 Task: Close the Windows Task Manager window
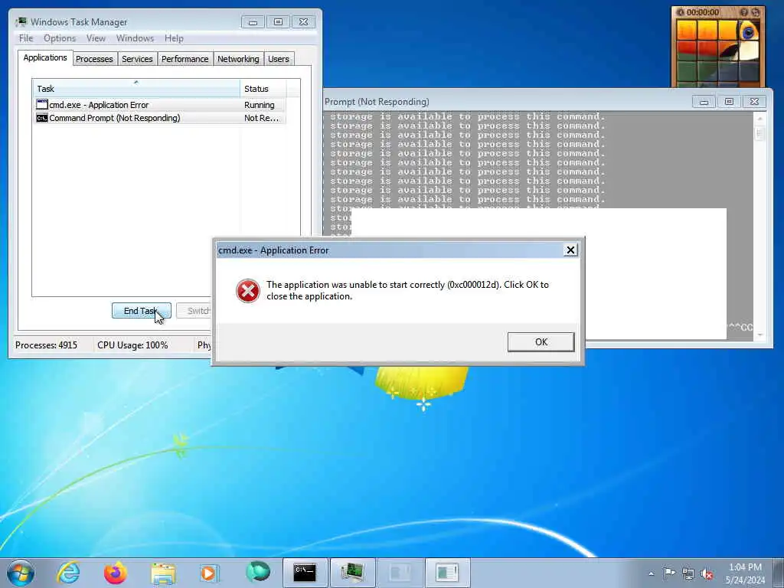click(303, 22)
